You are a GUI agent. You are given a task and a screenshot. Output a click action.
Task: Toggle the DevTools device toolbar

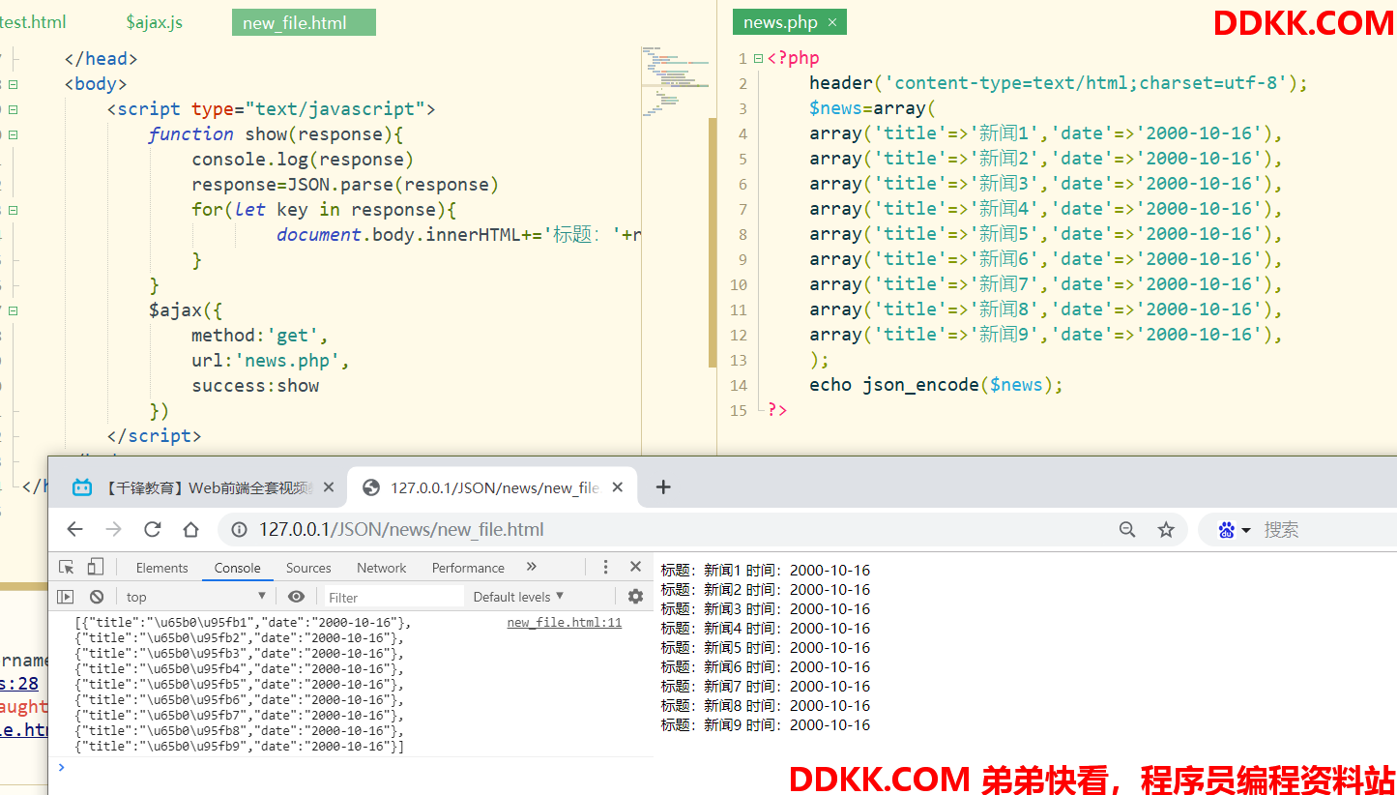[x=95, y=568]
